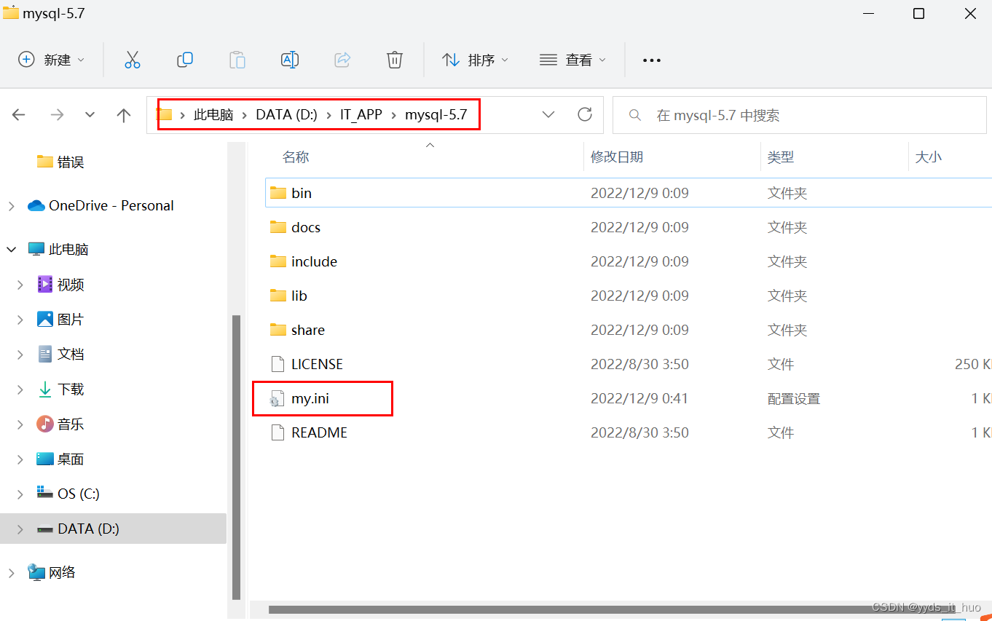This screenshot has height=621, width=992.
Task: Click the Paste clipboard icon
Action: 237,60
